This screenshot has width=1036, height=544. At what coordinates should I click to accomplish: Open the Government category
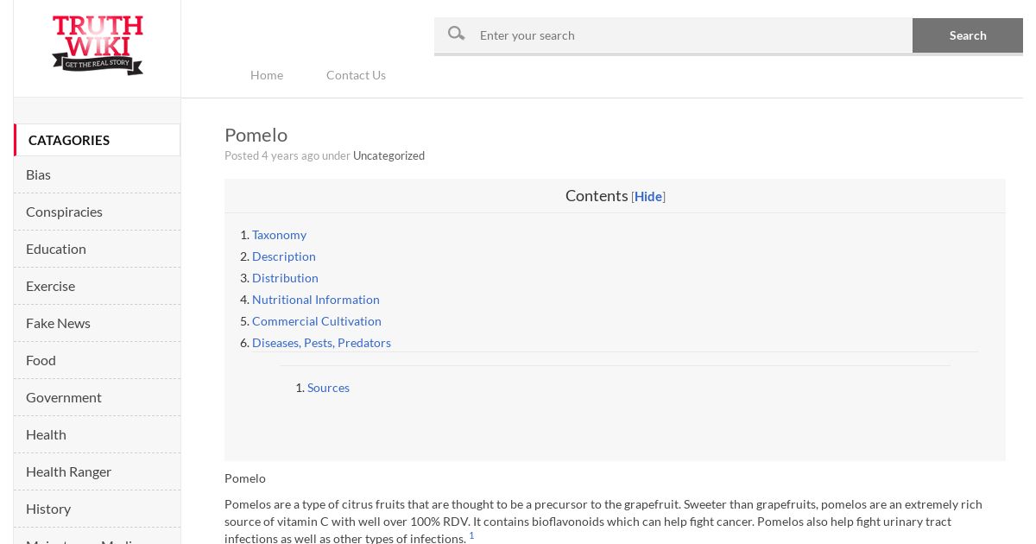pyautogui.click(x=97, y=397)
